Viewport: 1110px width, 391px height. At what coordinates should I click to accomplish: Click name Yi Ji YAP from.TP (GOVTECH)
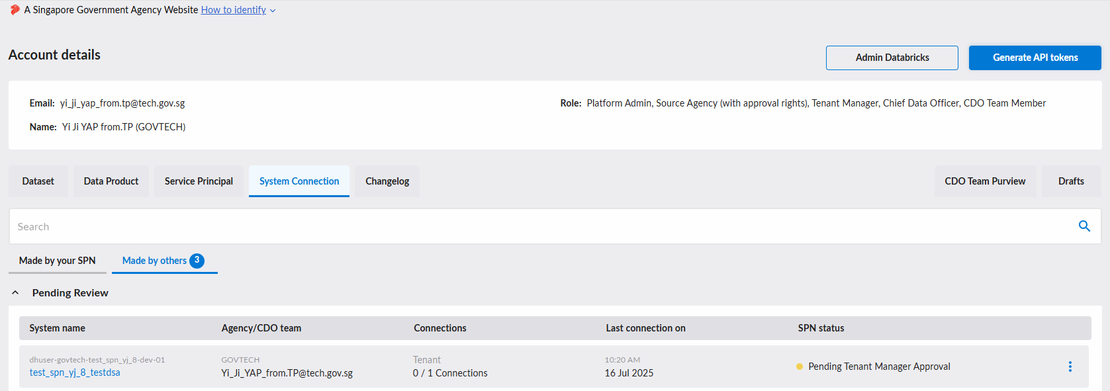coord(124,127)
